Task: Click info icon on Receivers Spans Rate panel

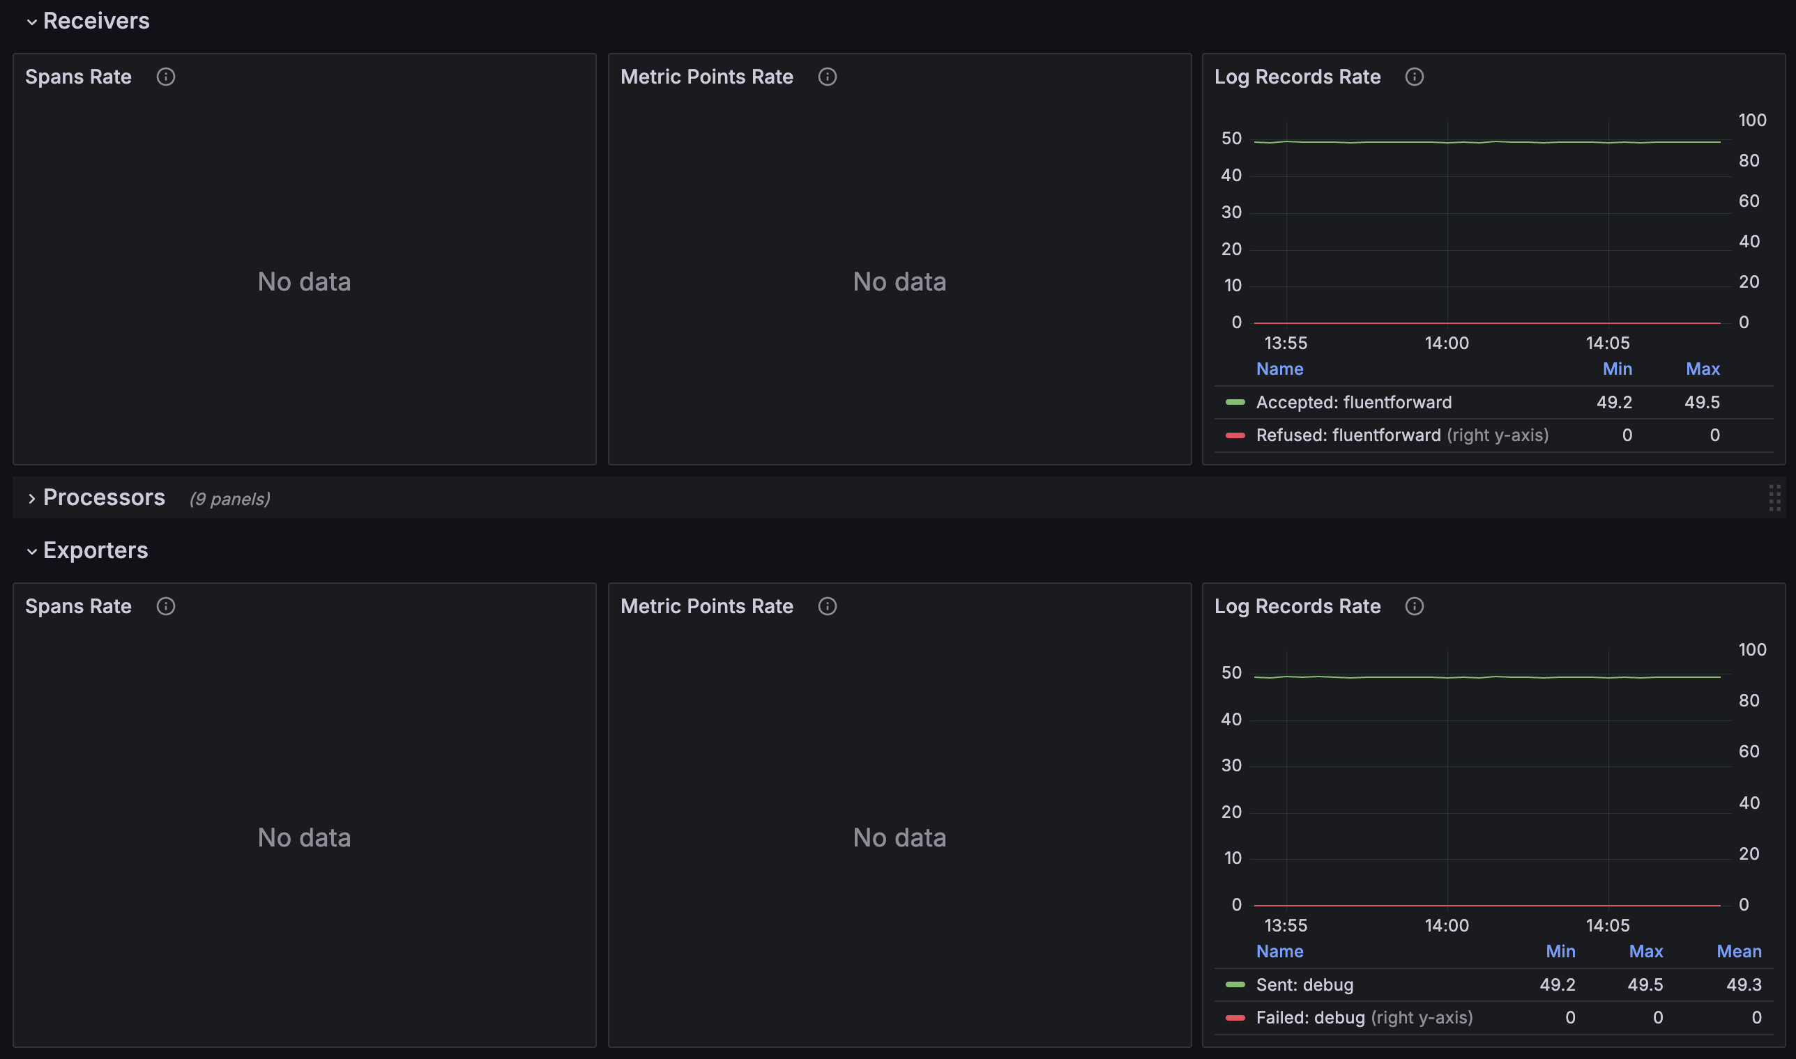Action: click(166, 77)
